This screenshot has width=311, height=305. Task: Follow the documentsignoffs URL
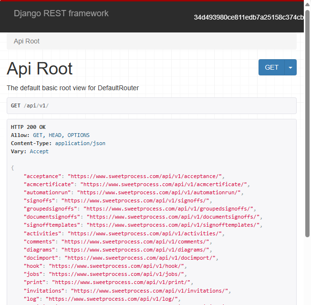(x=174, y=217)
